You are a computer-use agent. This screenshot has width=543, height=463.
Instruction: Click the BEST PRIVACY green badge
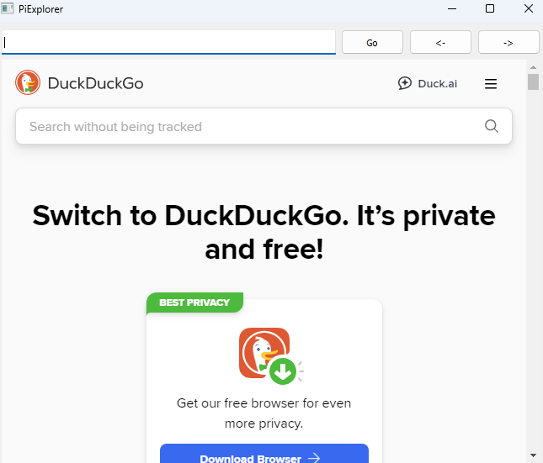[x=194, y=303]
